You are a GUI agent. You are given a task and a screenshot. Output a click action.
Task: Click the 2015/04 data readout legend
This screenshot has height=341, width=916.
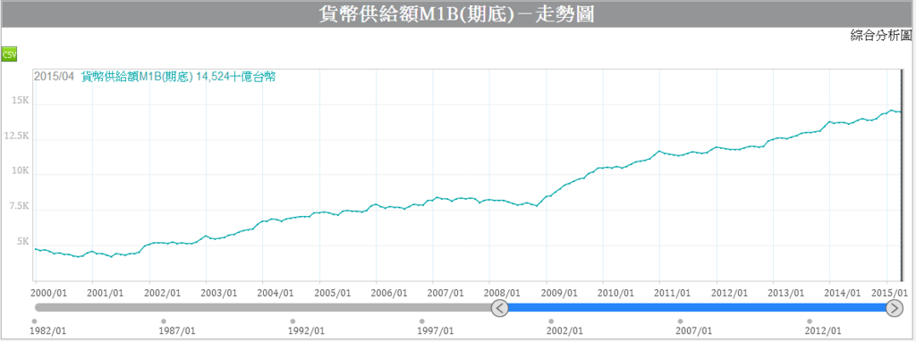(x=155, y=77)
